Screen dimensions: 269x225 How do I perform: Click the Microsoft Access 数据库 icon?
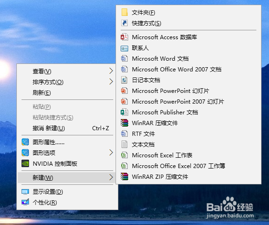(x=124, y=37)
